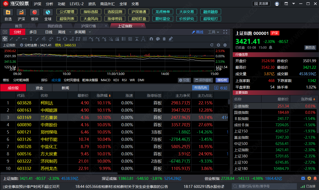
Task: Switch to the 我的自选 tab
Action: click(x=55, y=26)
